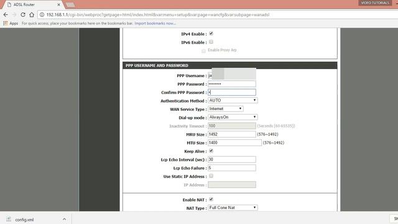The width and height of the screenshot is (398, 224).
Task: Close the ADSL Router tab
Action: pos(58,4)
